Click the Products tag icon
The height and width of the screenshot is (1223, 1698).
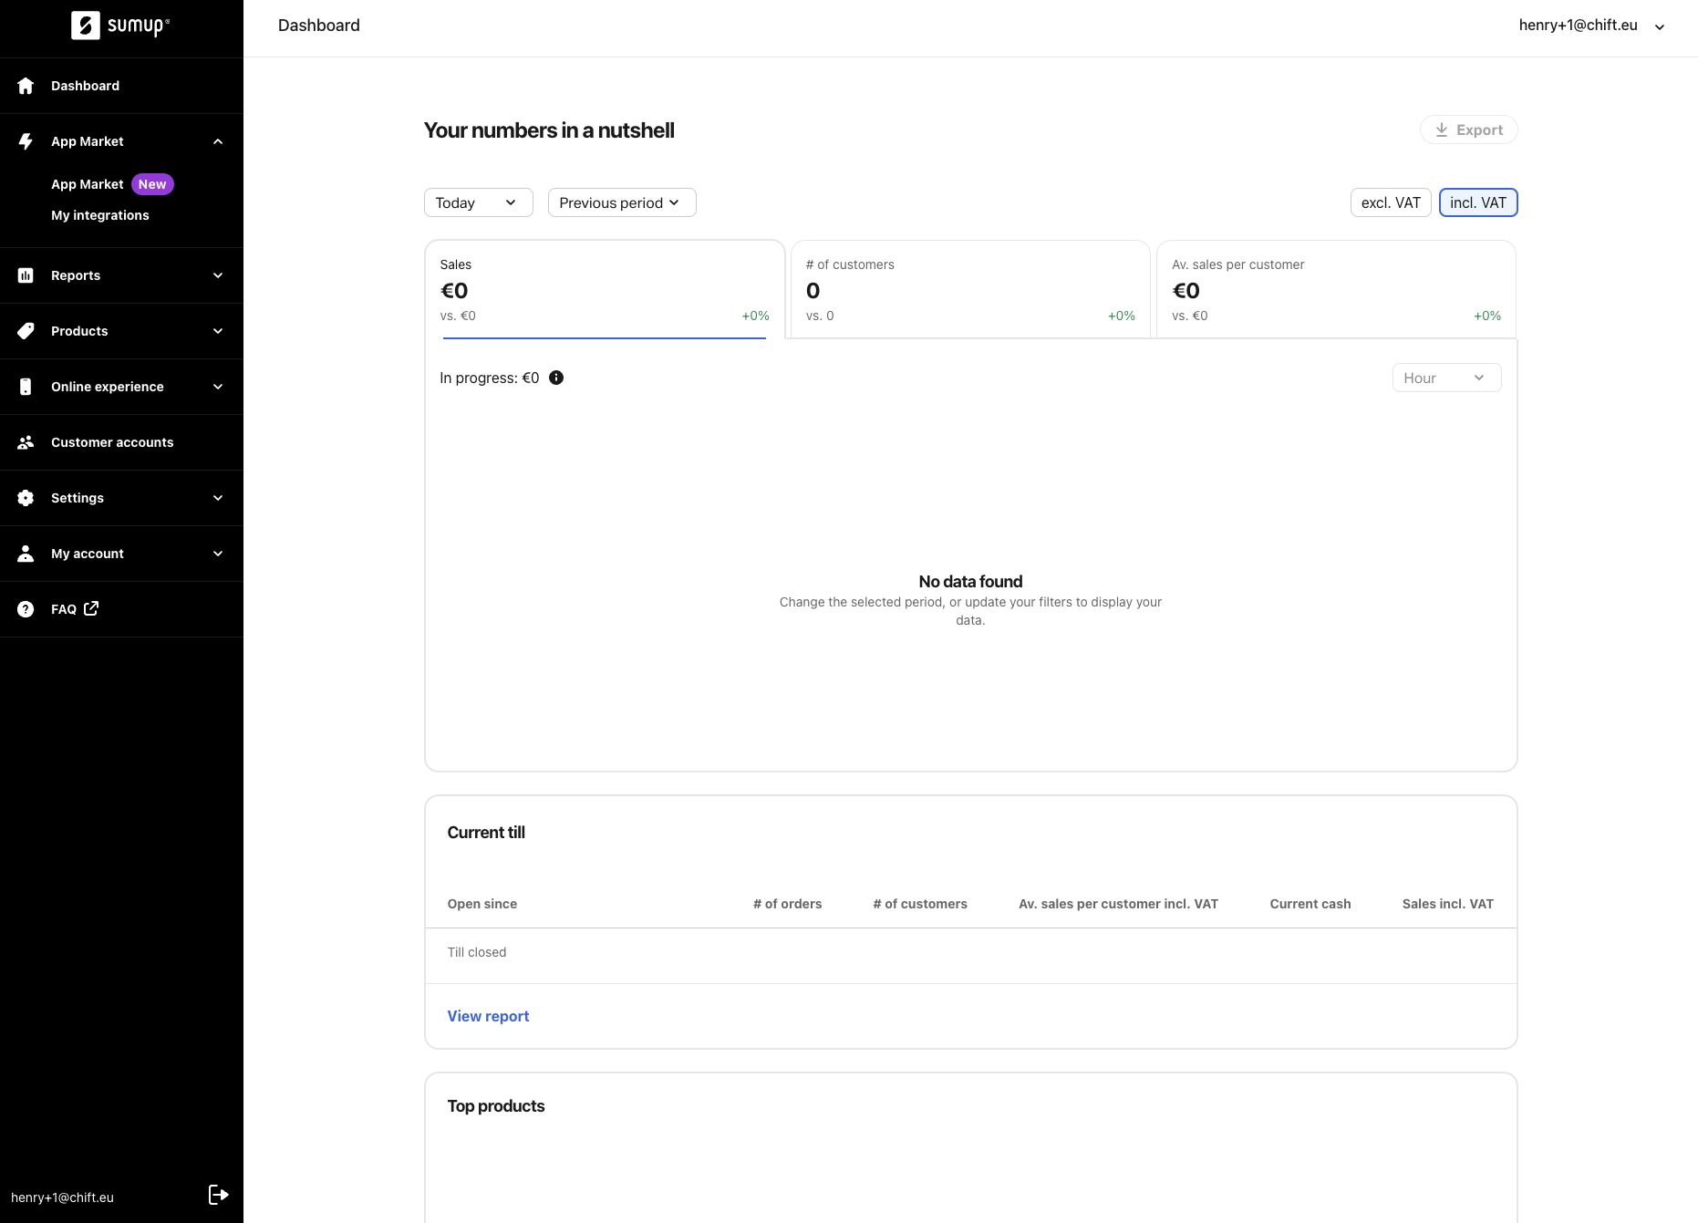pyautogui.click(x=26, y=331)
